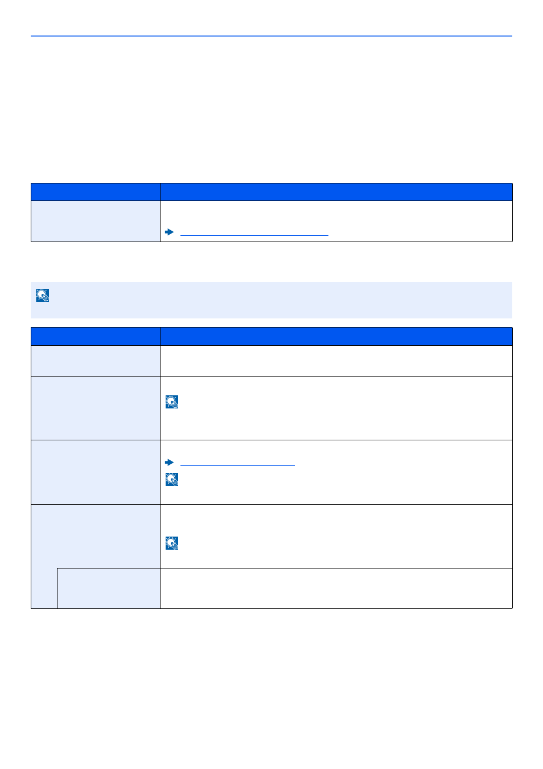Image resolution: width=543 pixels, height=769 pixels.
Task: Click the blue horizontal rule at page top
Action: tap(271, 36)
